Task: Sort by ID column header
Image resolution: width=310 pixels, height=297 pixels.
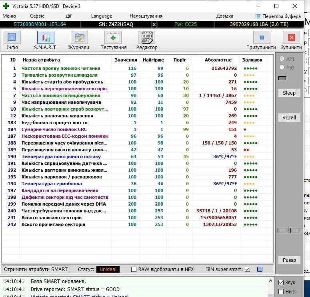Action: (x=13, y=60)
